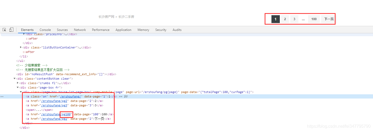
Task: Follow the /ershoufang/pg2 href in the 下一页 row
Action: [54, 119]
